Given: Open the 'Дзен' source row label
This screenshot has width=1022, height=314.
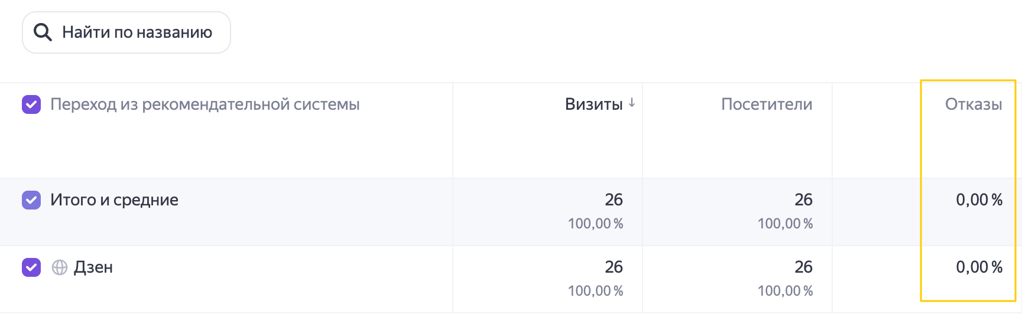Looking at the screenshot, I should (x=93, y=267).
